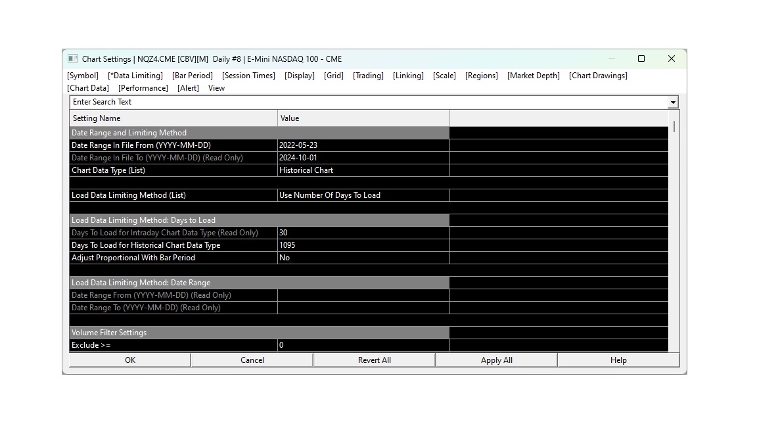
Task: Open the [Session Times] tab
Action: [x=248, y=76]
